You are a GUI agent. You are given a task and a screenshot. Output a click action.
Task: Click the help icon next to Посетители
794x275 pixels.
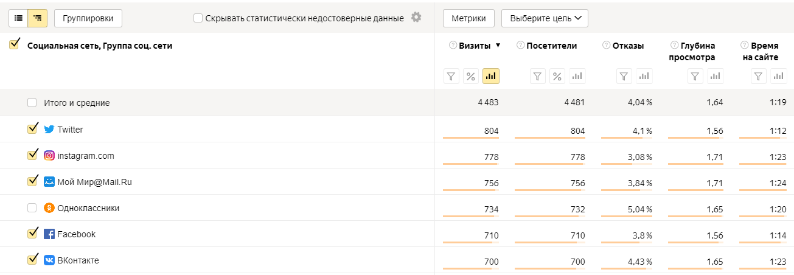tap(520, 45)
